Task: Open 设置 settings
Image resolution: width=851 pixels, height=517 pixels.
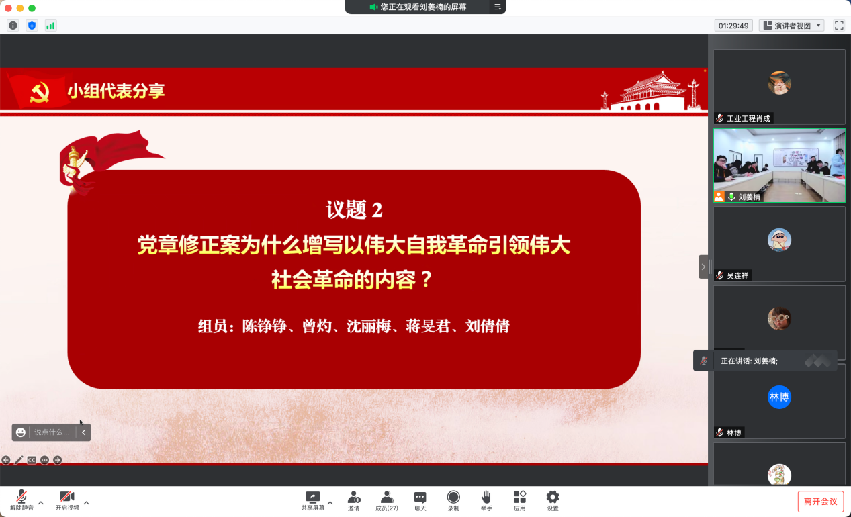Action: pos(552,500)
